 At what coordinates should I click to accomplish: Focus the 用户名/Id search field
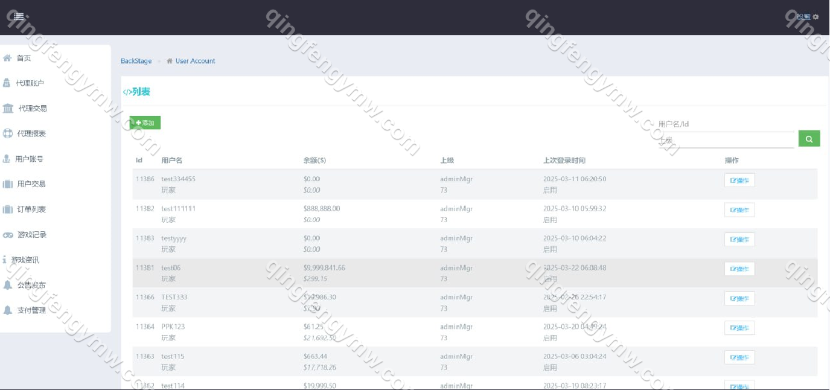pos(726,124)
